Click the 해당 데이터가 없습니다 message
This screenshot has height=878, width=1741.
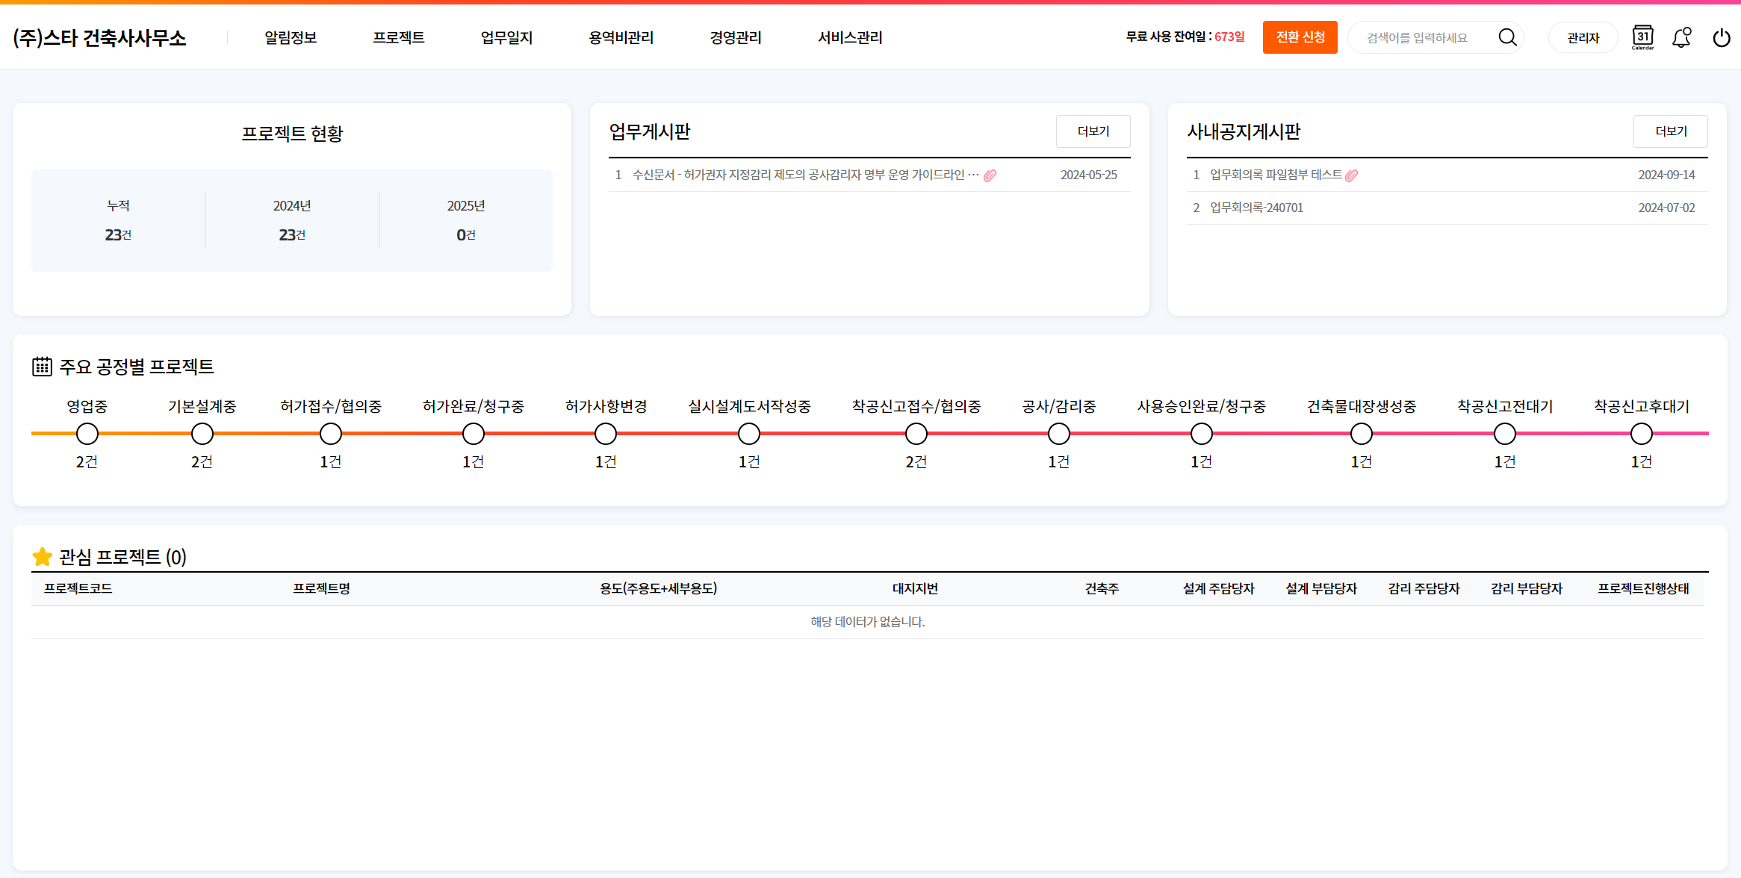click(868, 622)
